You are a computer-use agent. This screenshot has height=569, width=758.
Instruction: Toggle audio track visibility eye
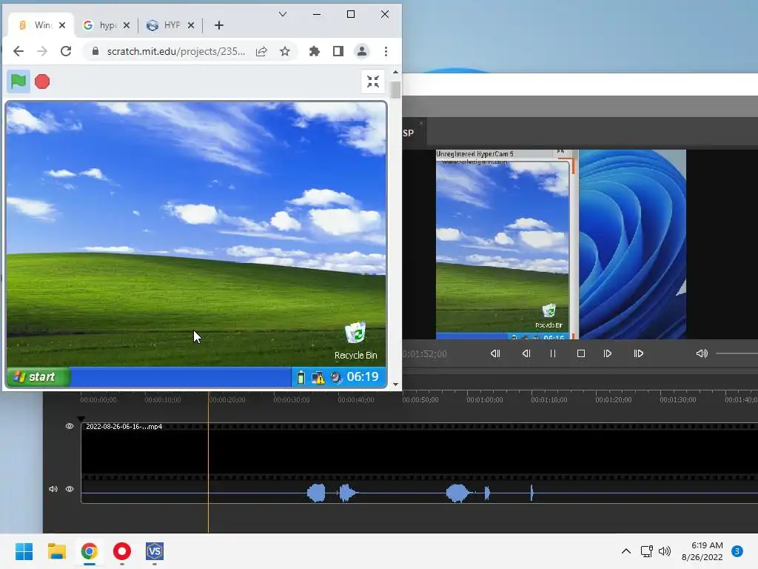coord(70,489)
